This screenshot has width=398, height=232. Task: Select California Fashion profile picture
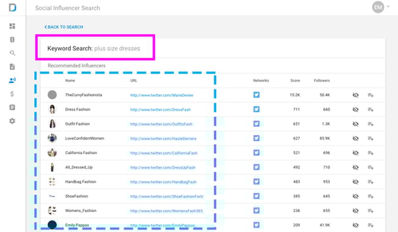tap(52, 152)
